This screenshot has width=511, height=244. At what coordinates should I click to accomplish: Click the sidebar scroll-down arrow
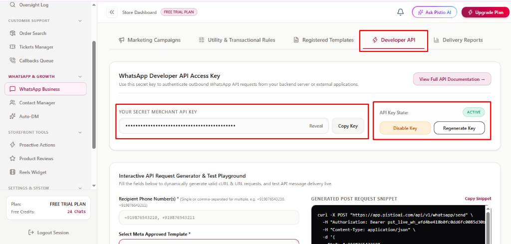(94, 186)
